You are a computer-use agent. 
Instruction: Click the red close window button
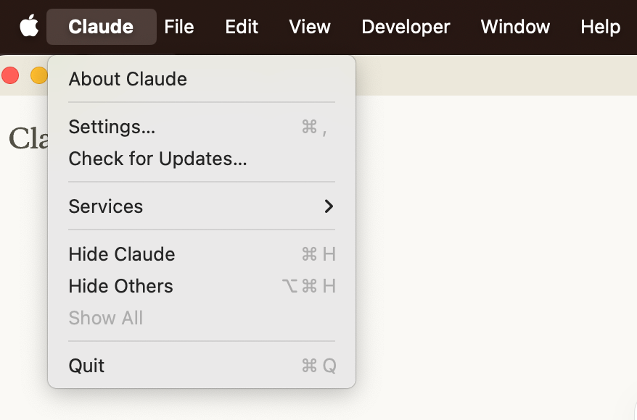point(10,75)
